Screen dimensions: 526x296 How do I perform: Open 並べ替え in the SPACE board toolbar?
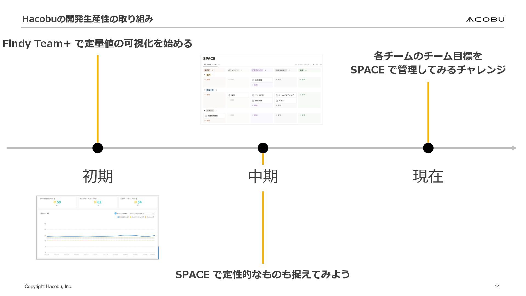[307, 64]
